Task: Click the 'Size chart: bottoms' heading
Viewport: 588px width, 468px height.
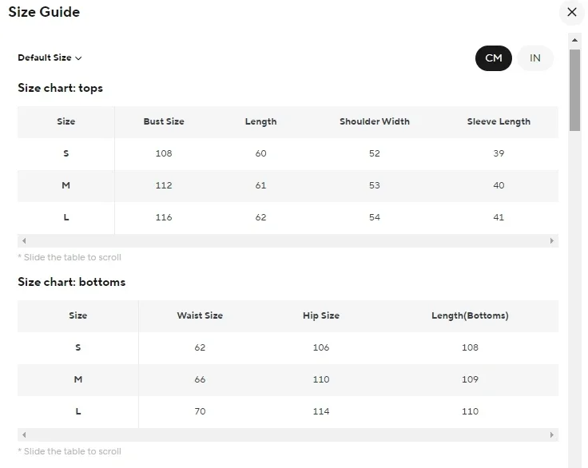Action: 72,282
